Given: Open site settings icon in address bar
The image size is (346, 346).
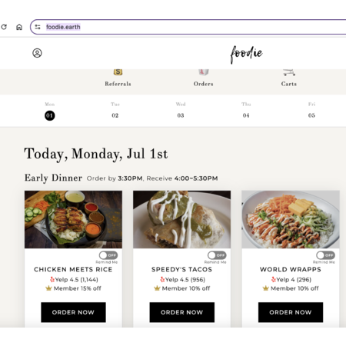Looking at the screenshot, I should click(38, 27).
